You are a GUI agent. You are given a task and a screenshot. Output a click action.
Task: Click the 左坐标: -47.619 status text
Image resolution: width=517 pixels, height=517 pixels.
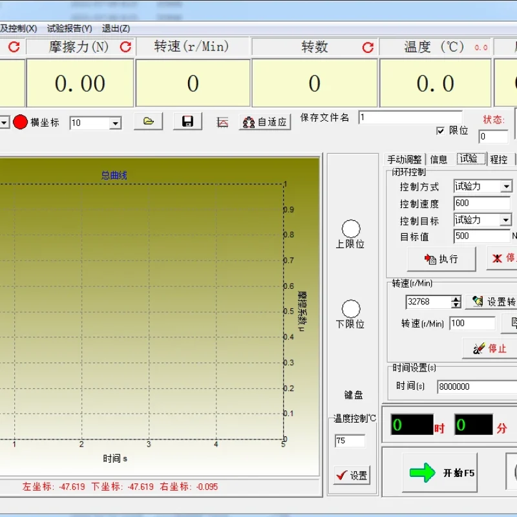54,487
